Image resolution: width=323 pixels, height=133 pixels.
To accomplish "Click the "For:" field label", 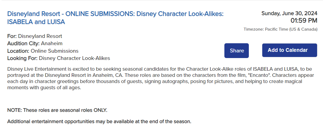I will [x=12, y=36].
